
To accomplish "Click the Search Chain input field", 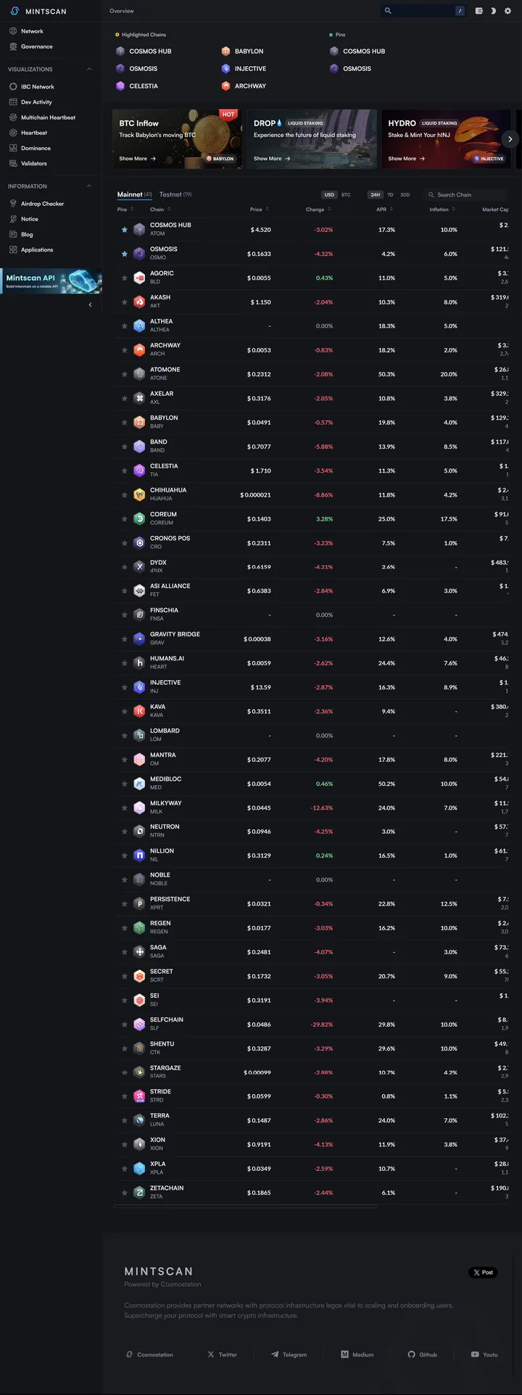I will 465,194.
